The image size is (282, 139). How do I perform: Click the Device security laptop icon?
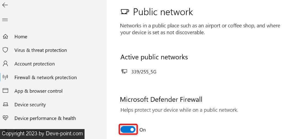click(x=5, y=105)
